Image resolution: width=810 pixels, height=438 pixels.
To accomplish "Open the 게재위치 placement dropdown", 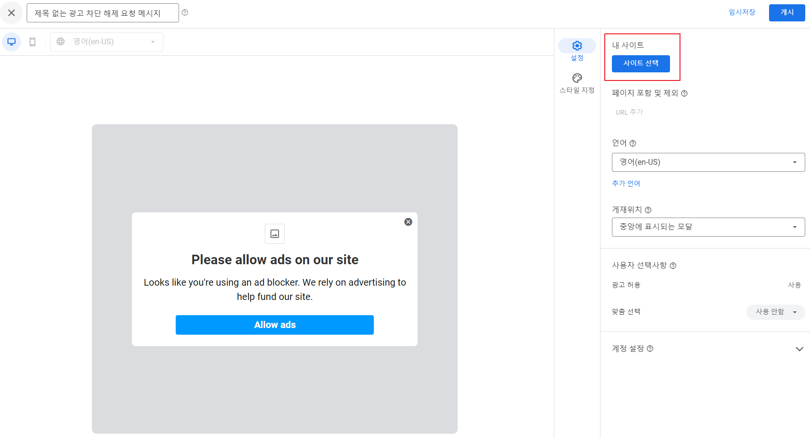I will click(x=708, y=227).
